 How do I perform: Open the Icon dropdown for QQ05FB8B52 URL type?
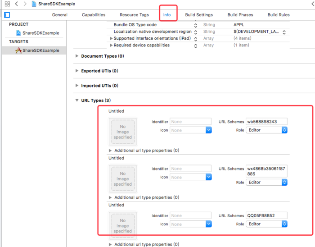click(208, 224)
